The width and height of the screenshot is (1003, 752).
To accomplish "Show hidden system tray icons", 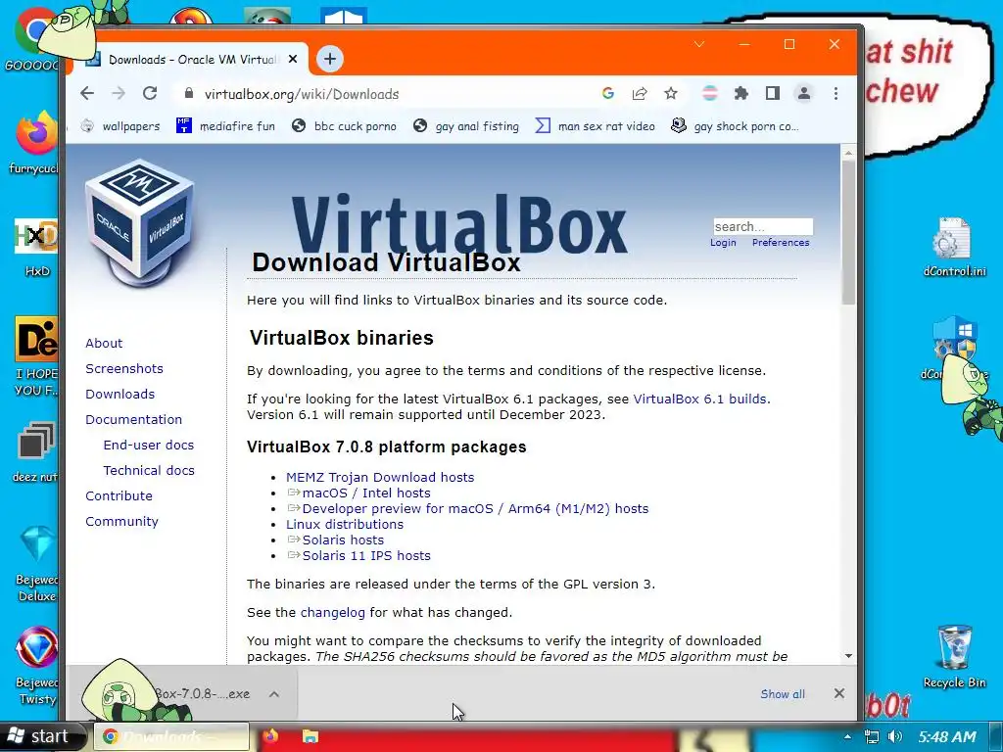I will pyautogui.click(x=847, y=736).
